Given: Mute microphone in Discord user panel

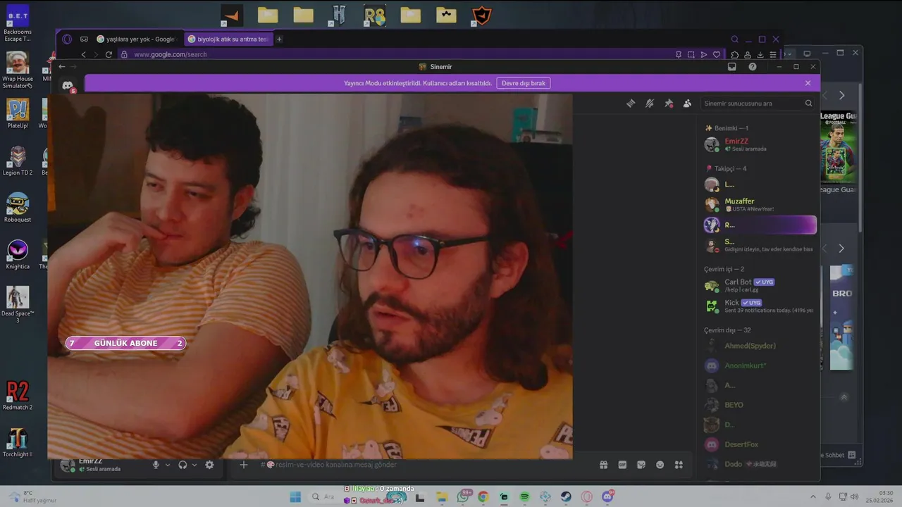Looking at the screenshot, I should pos(156,465).
